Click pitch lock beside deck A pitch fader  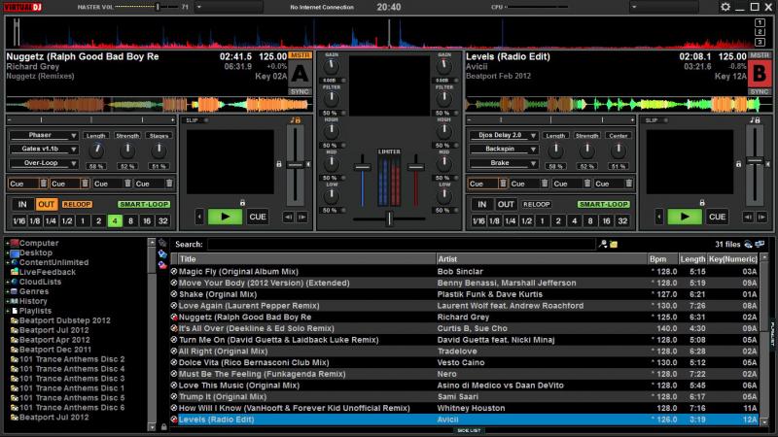click(279, 164)
